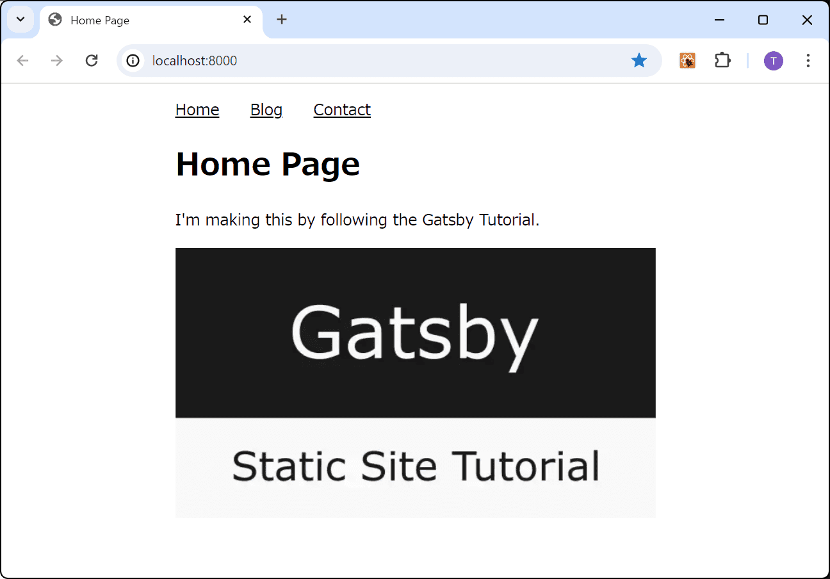Open a new browser tab
830x579 pixels.
pyautogui.click(x=282, y=19)
